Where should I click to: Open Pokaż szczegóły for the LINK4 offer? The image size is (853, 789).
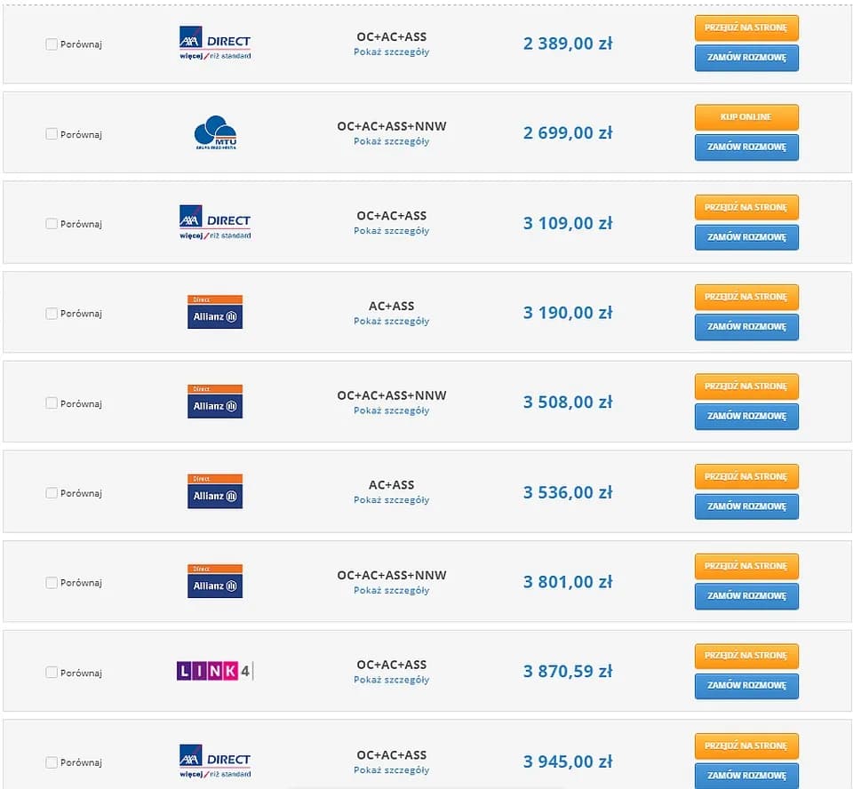click(391, 680)
